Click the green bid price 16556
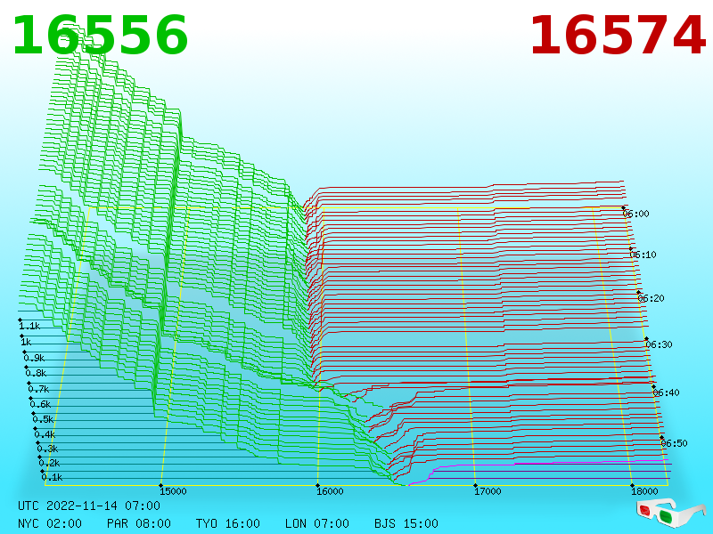 click(100, 36)
